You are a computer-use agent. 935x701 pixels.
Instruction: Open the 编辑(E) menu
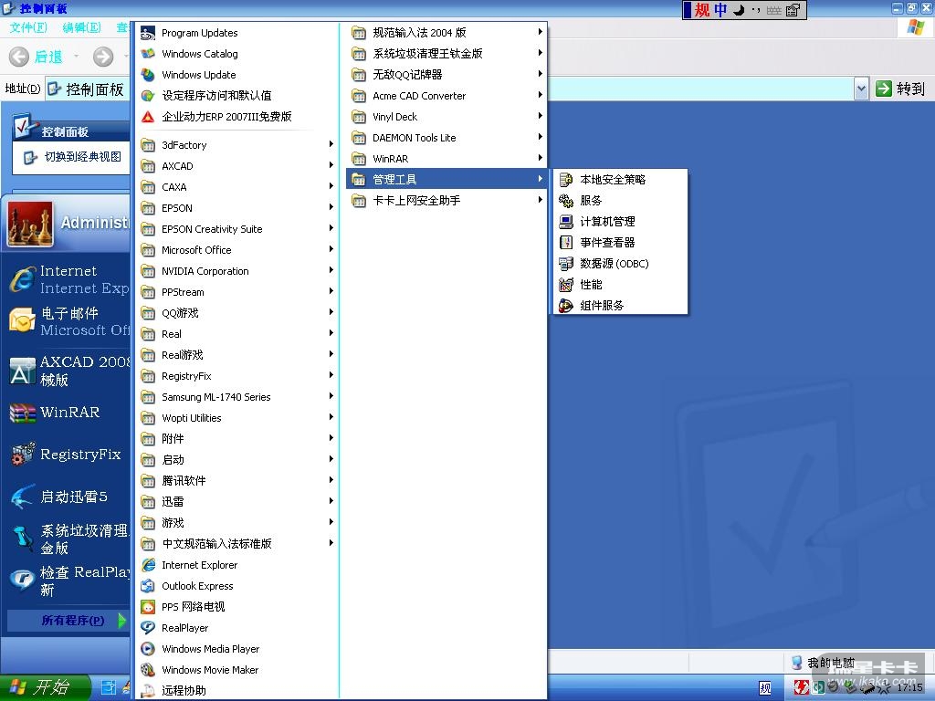[x=81, y=27]
